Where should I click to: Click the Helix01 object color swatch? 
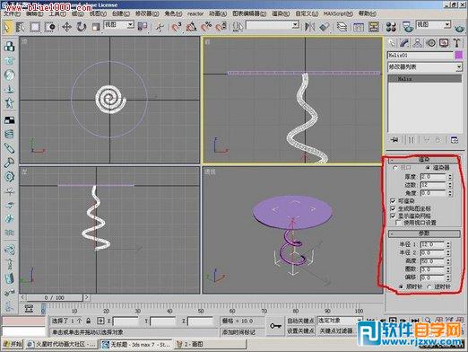pos(458,56)
